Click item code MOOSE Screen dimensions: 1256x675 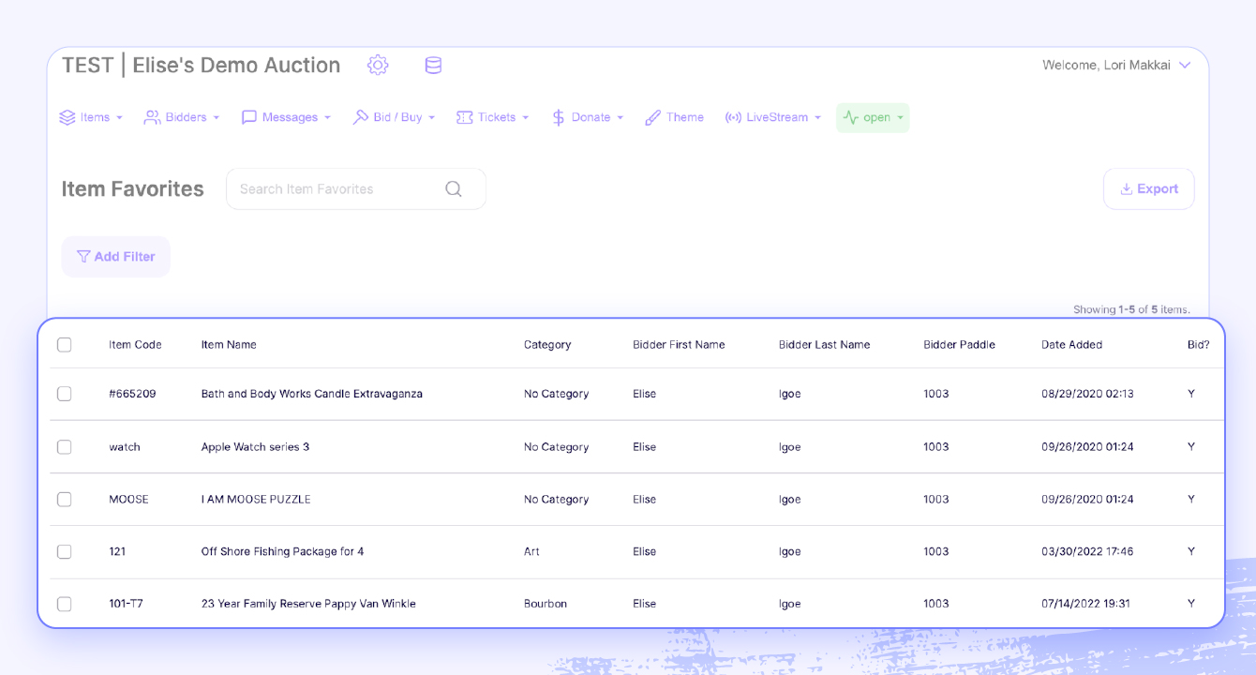click(x=128, y=500)
